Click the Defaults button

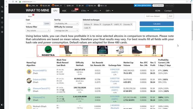[x=157, y=29]
